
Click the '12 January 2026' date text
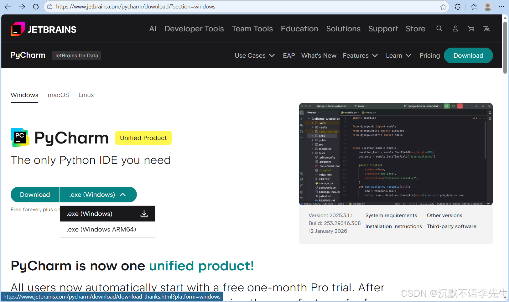click(x=328, y=231)
